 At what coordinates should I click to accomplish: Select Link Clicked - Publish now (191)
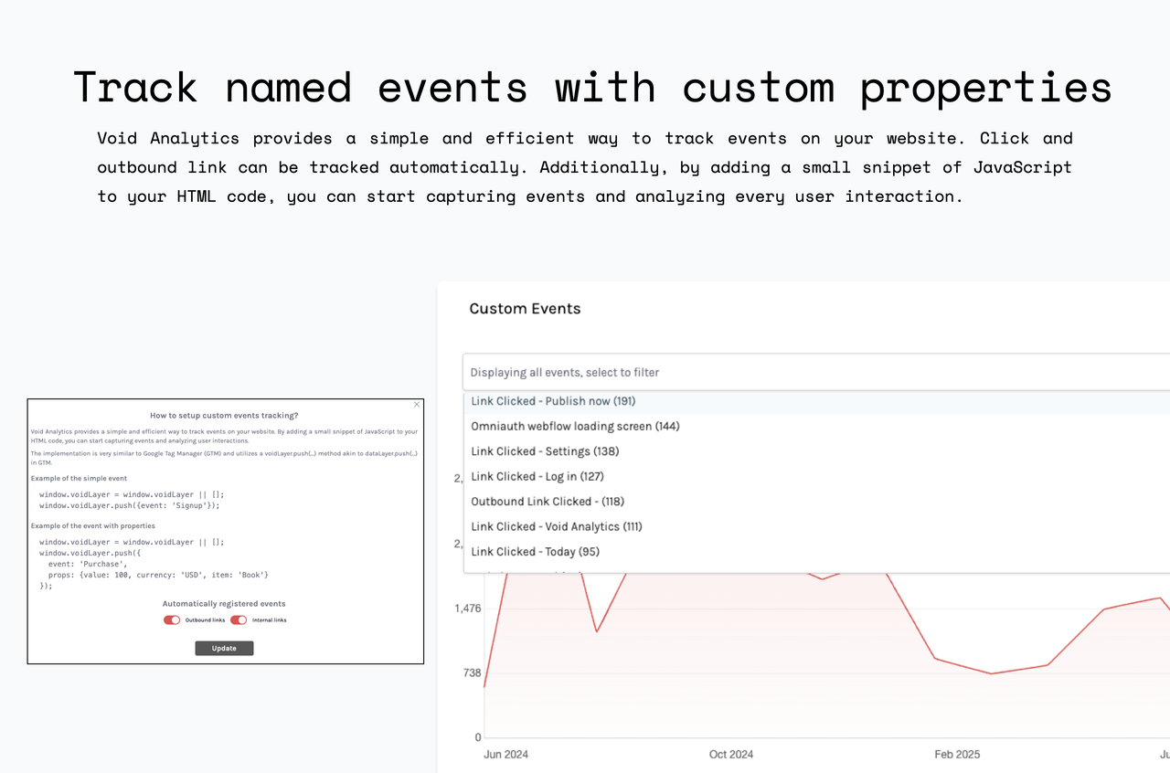coord(816,401)
